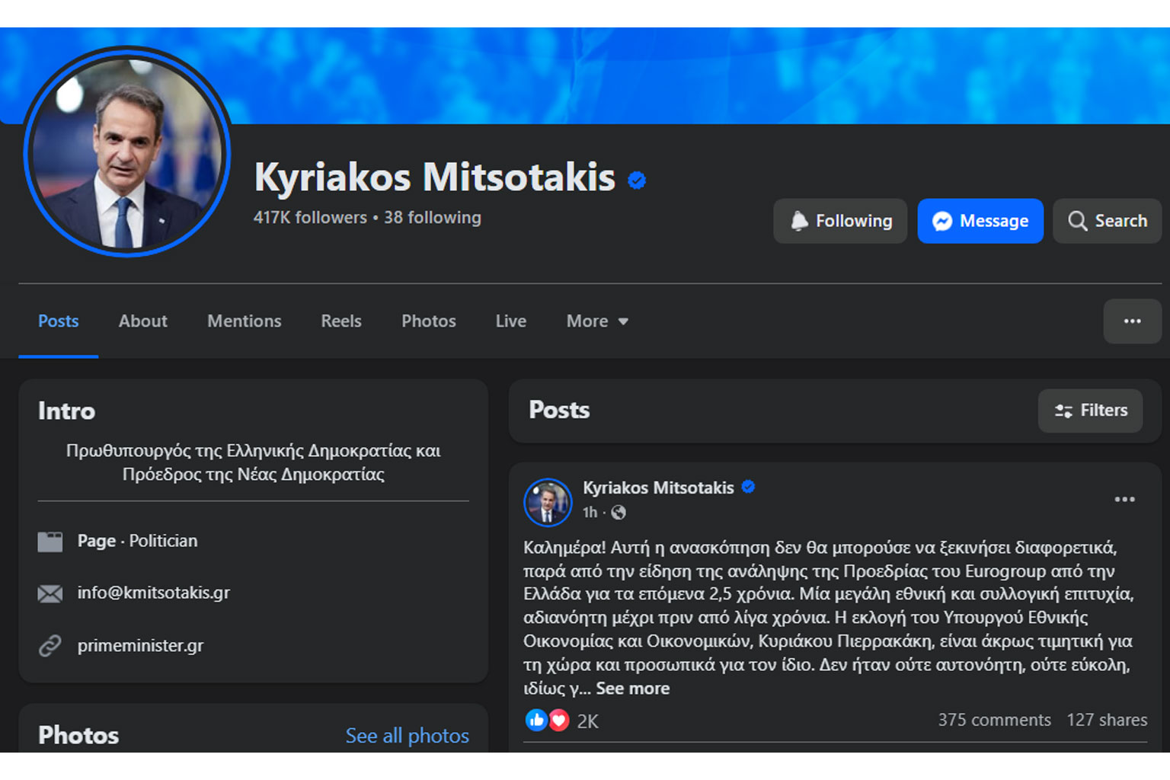Image resolution: width=1170 pixels, height=780 pixels.
Task: Open the Photos tab
Action: [429, 321]
